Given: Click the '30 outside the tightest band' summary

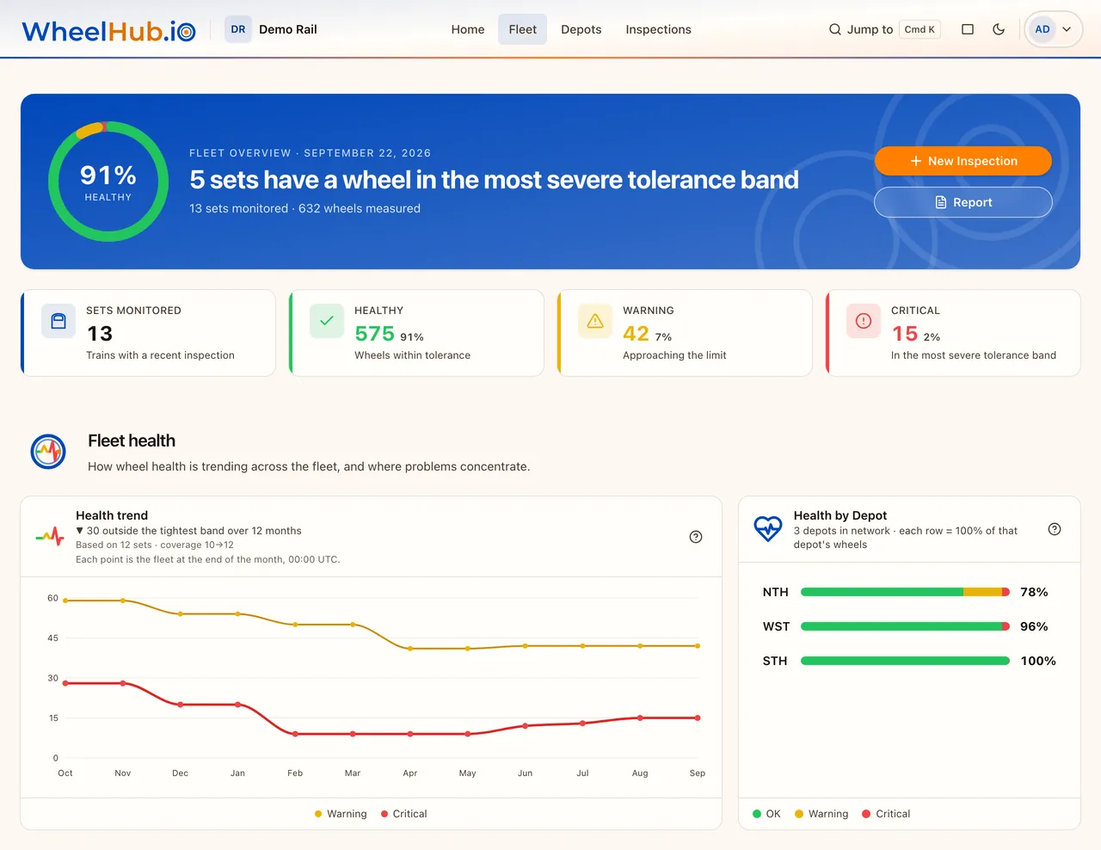Looking at the screenshot, I should click(188, 531).
